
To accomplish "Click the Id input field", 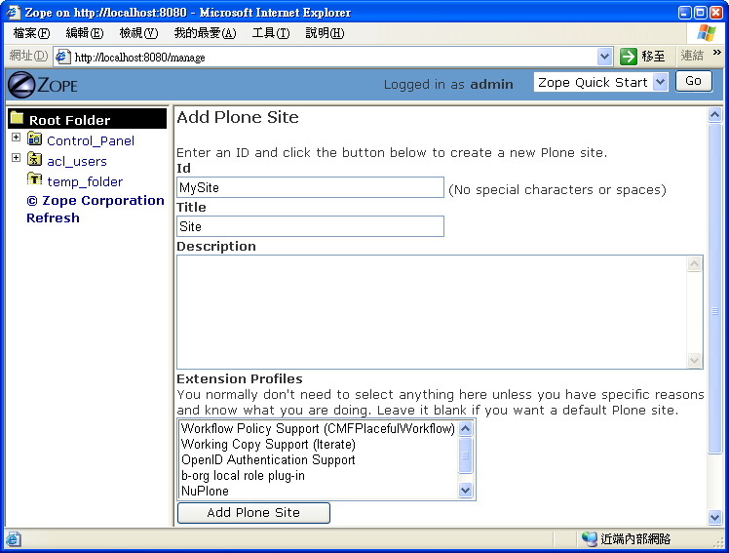I will coord(311,187).
